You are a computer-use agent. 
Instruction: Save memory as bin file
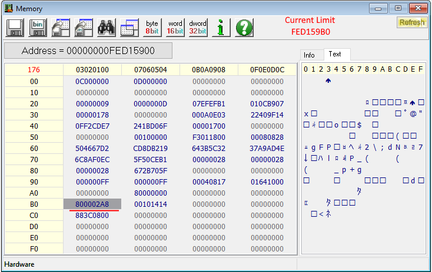pyautogui.click(x=38, y=28)
